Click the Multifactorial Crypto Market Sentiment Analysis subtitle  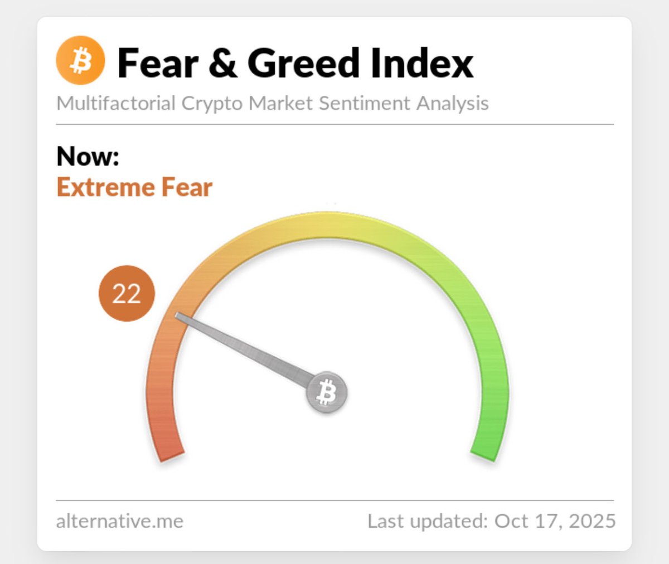click(x=273, y=103)
